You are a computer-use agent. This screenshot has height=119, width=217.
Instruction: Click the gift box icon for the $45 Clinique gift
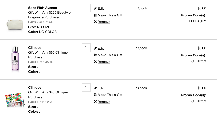pos(95,95)
